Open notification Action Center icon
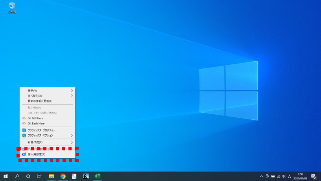The height and width of the screenshot is (181, 321). click(x=314, y=176)
